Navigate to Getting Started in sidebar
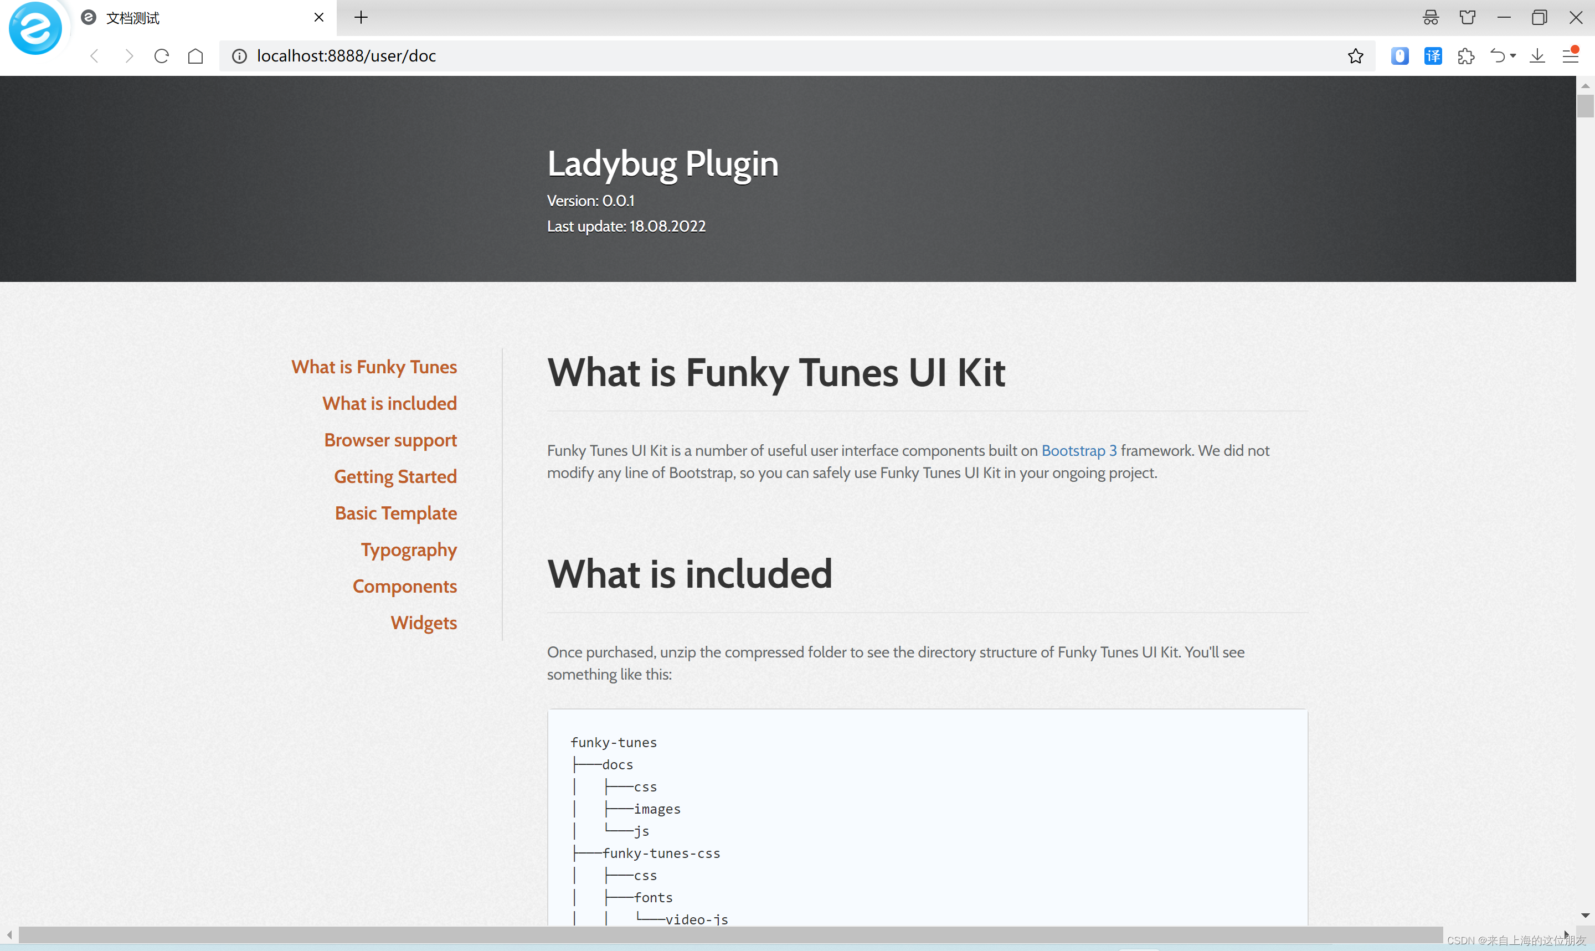Image resolution: width=1595 pixels, height=951 pixels. [x=395, y=477]
